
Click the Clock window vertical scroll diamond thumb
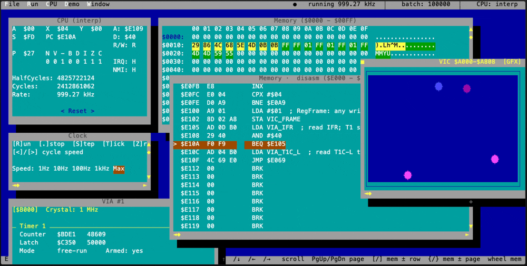(149, 152)
